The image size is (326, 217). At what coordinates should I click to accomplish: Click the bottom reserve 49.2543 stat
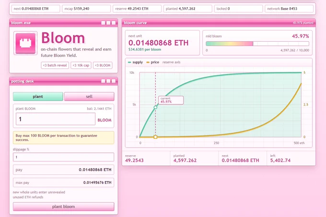click(x=146, y=159)
